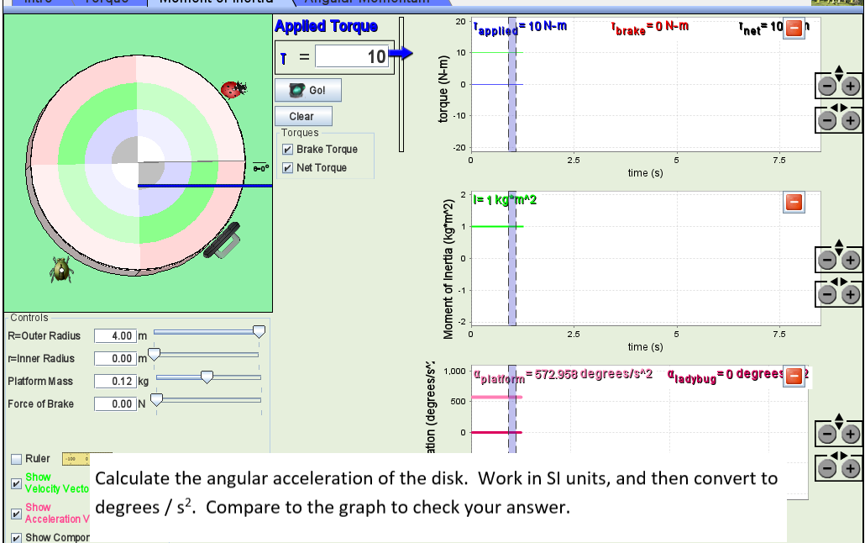The height and width of the screenshot is (543, 865).
Task: Toggle the Net Torque checkbox
Action: (287, 167)
